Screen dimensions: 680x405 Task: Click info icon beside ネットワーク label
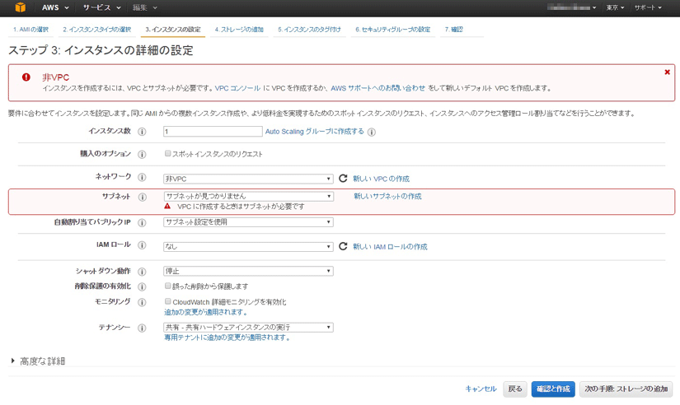pos(142,178)
